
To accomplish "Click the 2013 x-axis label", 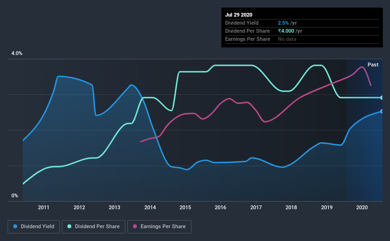I will click(114, 207).
